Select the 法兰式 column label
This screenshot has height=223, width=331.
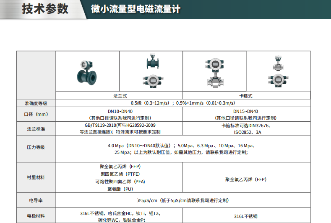click(120, 96)
